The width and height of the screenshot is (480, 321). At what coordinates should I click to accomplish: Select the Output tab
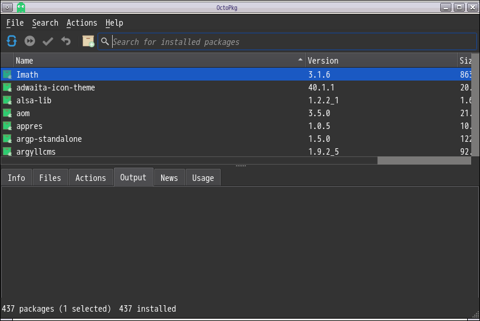click(x=133, y=177)
